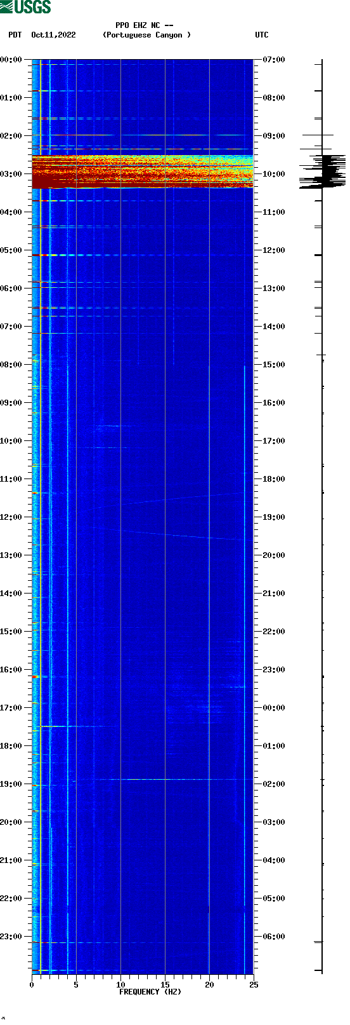Click the 20 Hz frequency tick label
This screenshot has height=1025, width=350.
[209, 985]
